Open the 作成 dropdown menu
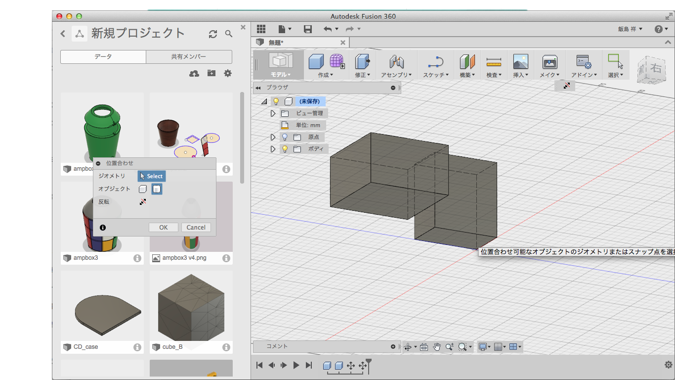The image size is (675, 380). [x=326, y=75]
